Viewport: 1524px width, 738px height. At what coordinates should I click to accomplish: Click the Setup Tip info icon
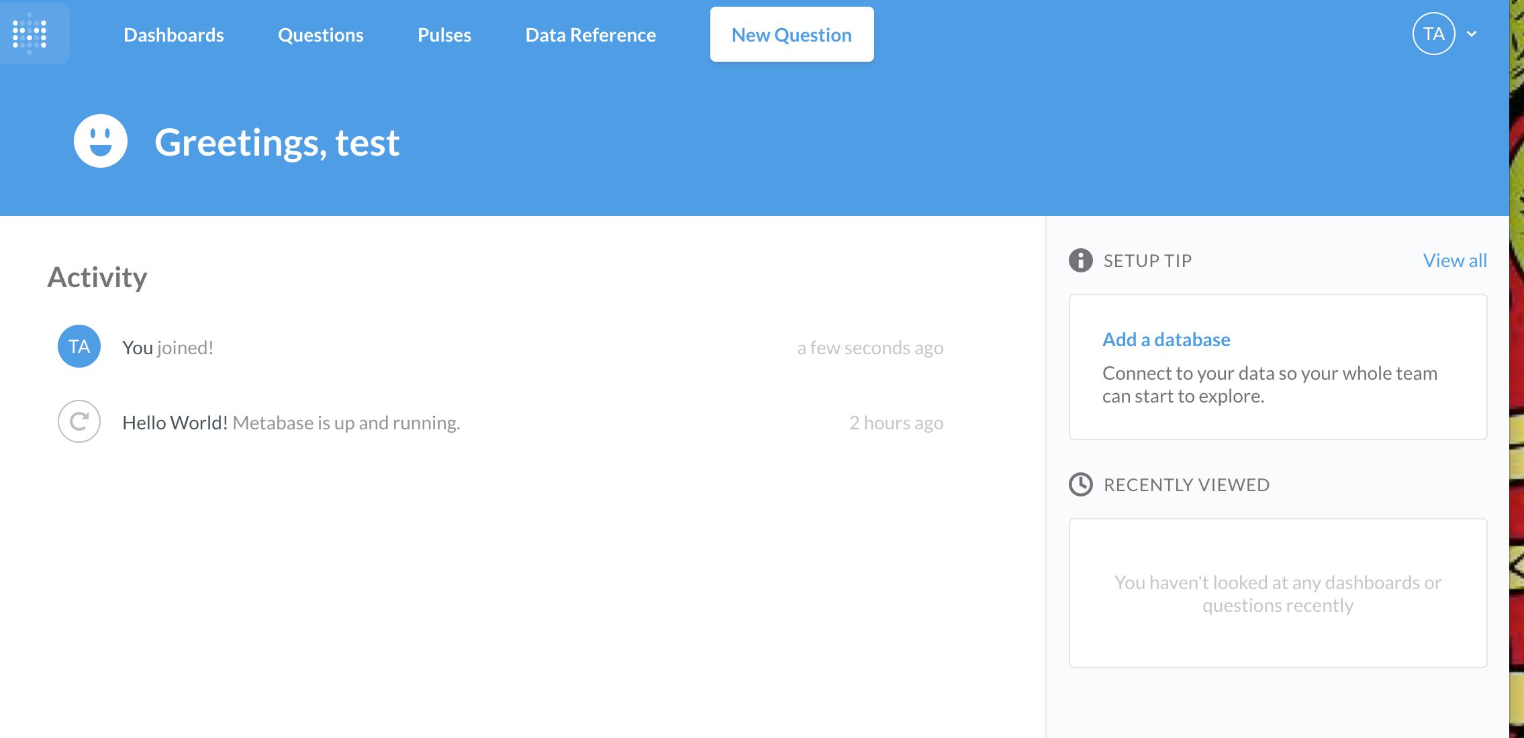pos(1081,260)
